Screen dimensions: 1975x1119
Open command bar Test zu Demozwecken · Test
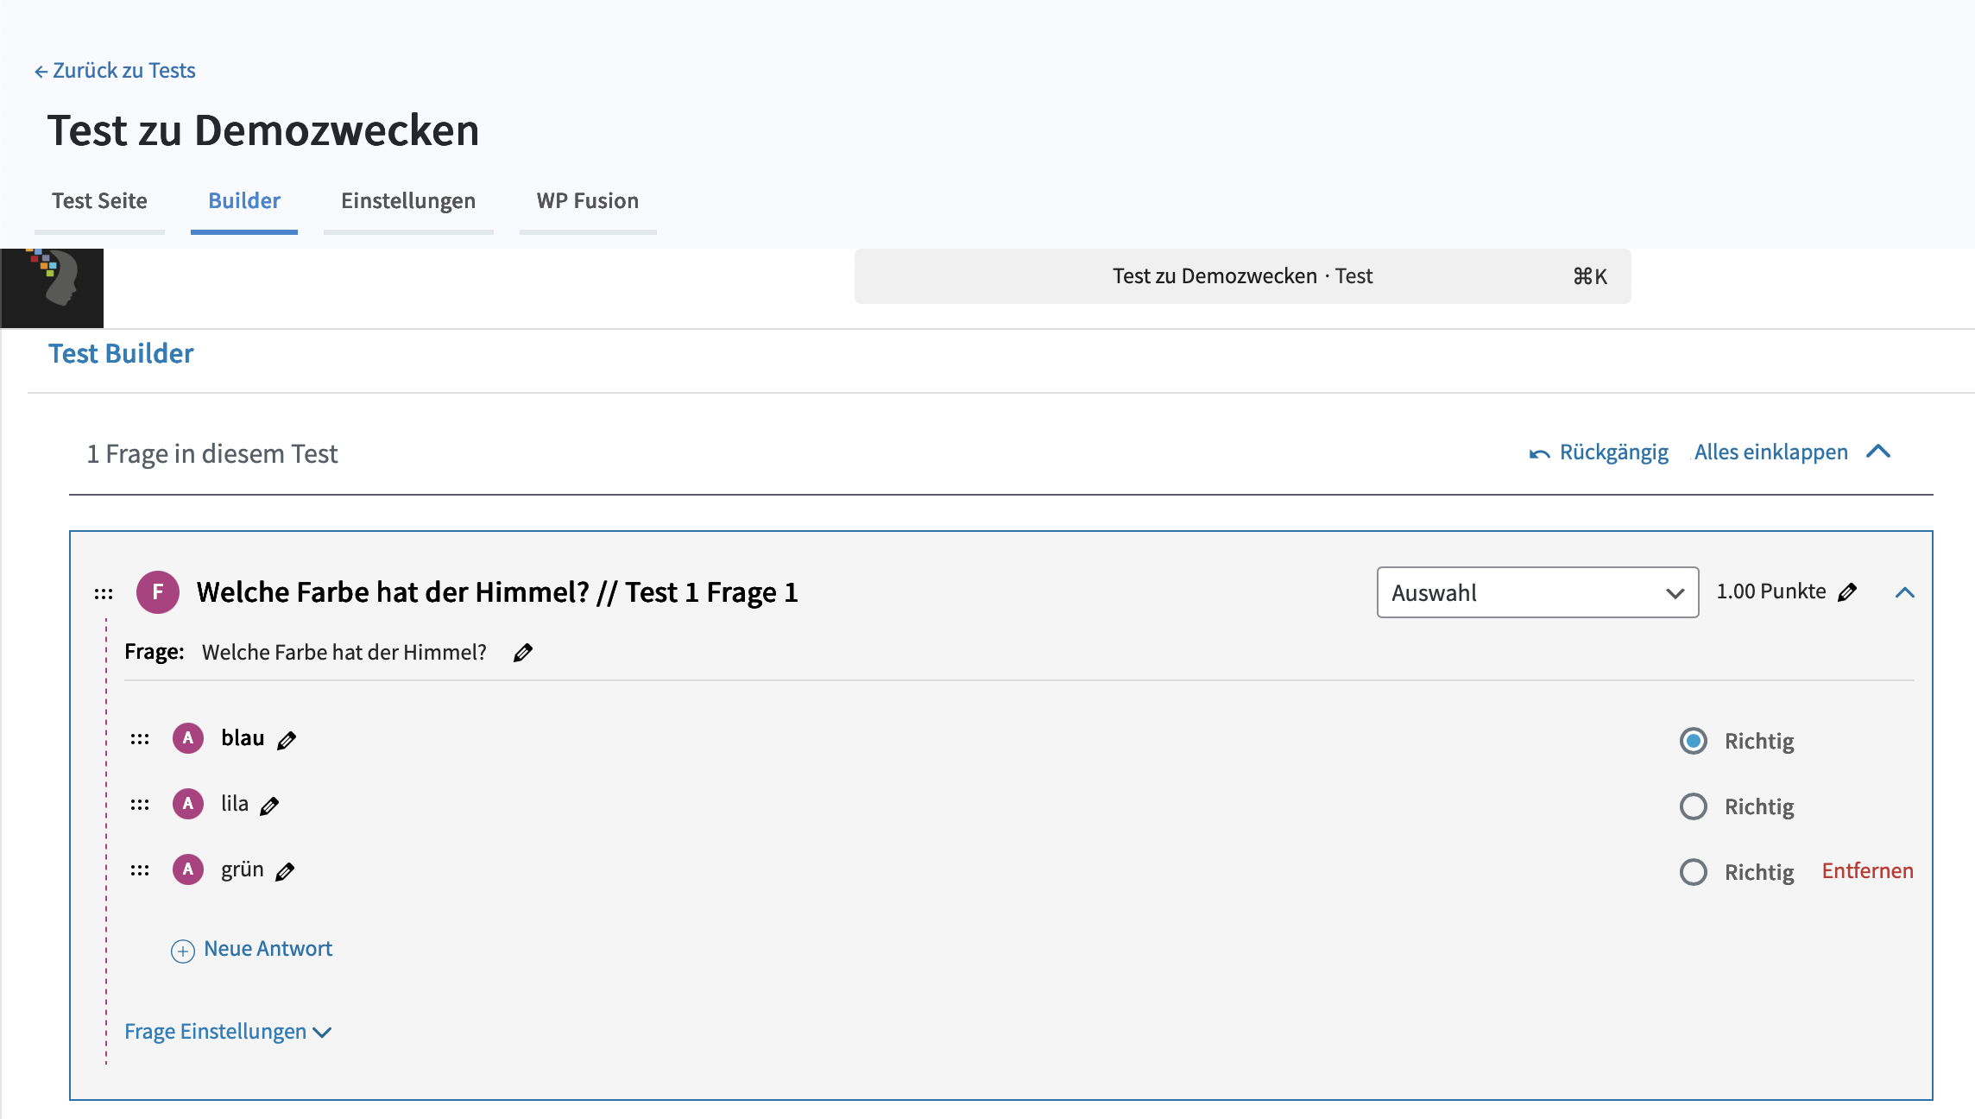(1243, 276)
